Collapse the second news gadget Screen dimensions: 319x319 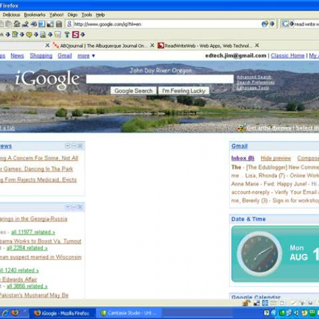(x=74, y=207)
